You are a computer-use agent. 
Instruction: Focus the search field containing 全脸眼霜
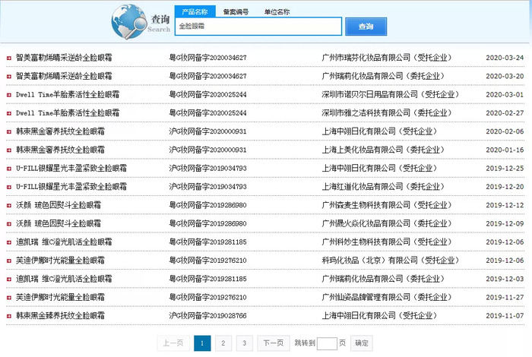(x=258, y=26)
